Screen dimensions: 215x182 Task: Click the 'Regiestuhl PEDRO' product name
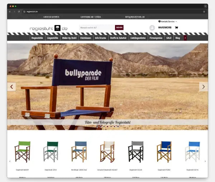pos(164,170)
